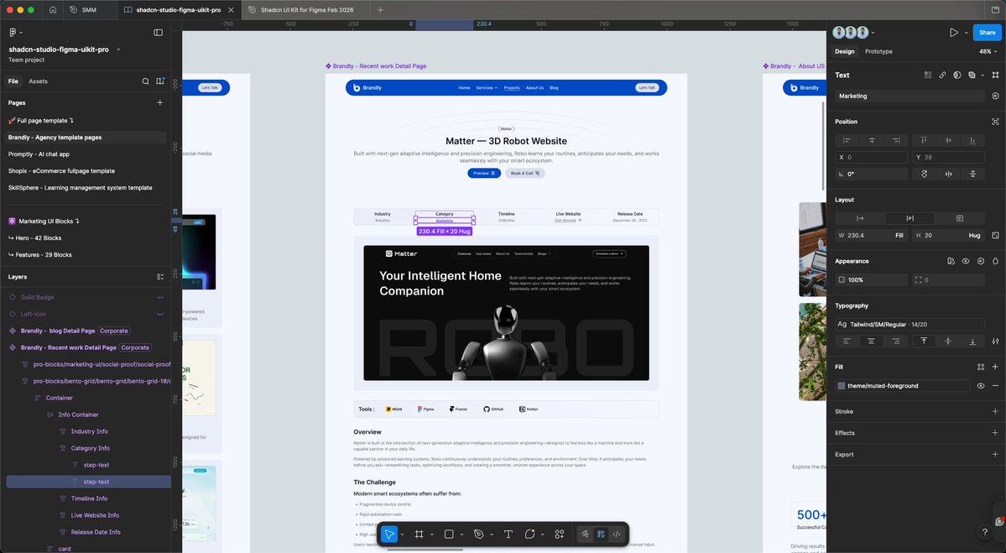Image resolution: width=1006 pixels, height=553 pixels.
Task: Select the Move tool in bottom toolbar
Action: [388, 534]
